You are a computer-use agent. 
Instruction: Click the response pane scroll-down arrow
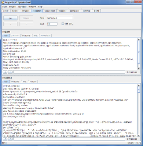(x=139, y=135)
